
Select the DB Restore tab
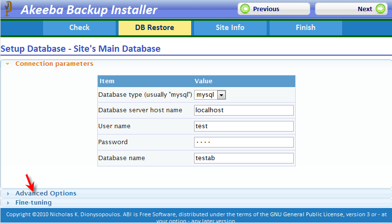click(x=155, y=28)
